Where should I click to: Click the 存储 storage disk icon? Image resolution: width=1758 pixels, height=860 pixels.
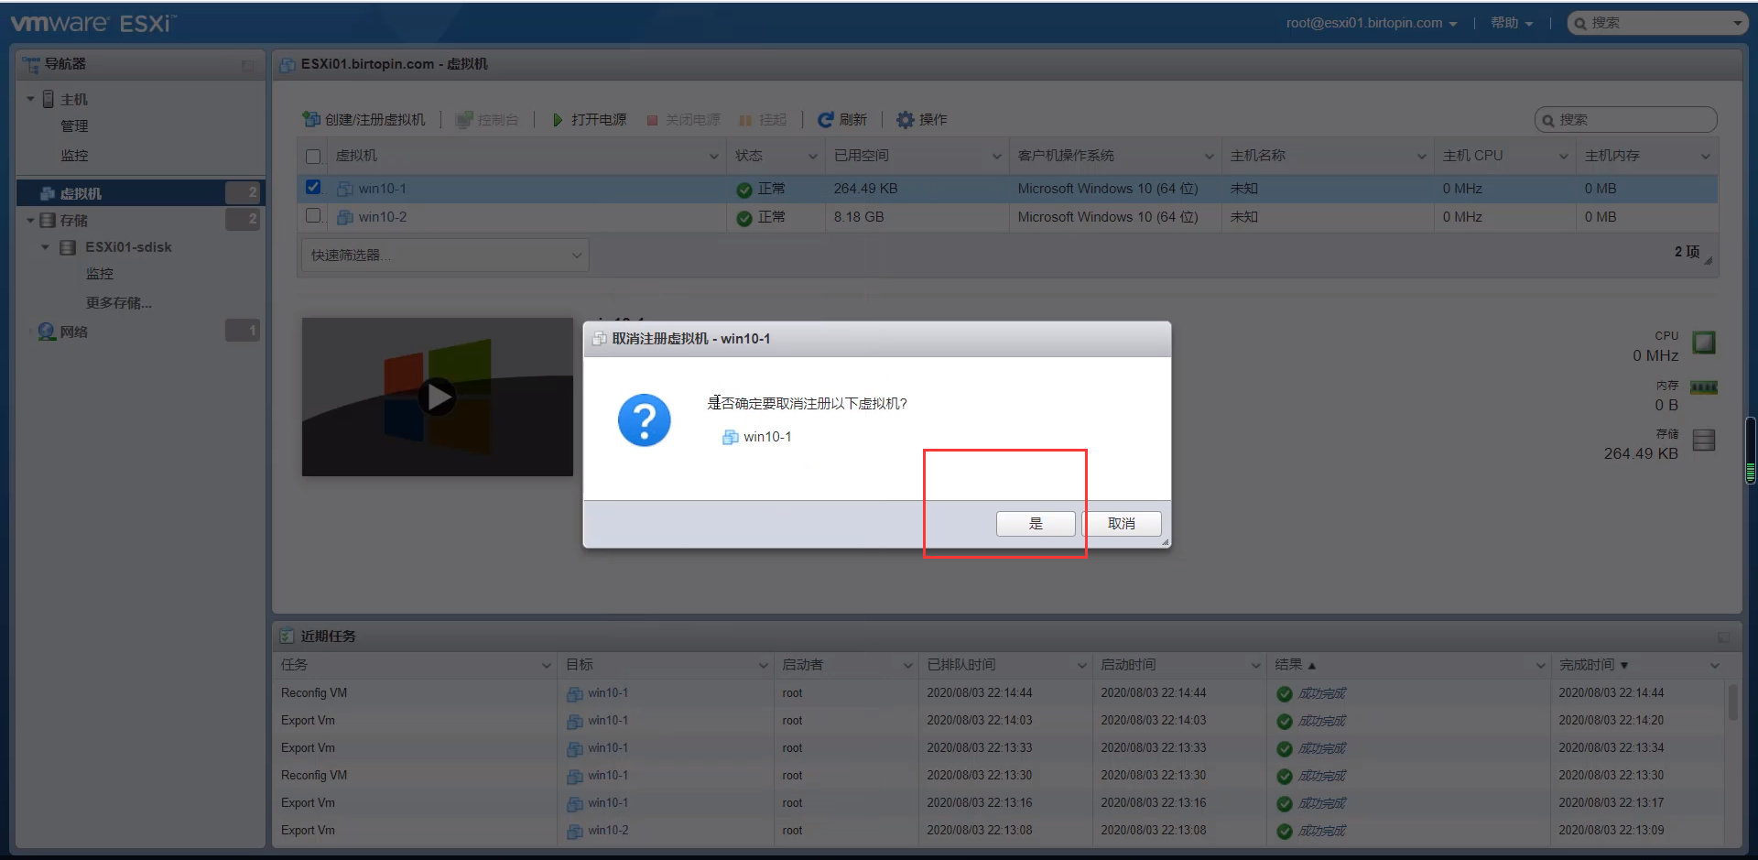coord(1704,441)
